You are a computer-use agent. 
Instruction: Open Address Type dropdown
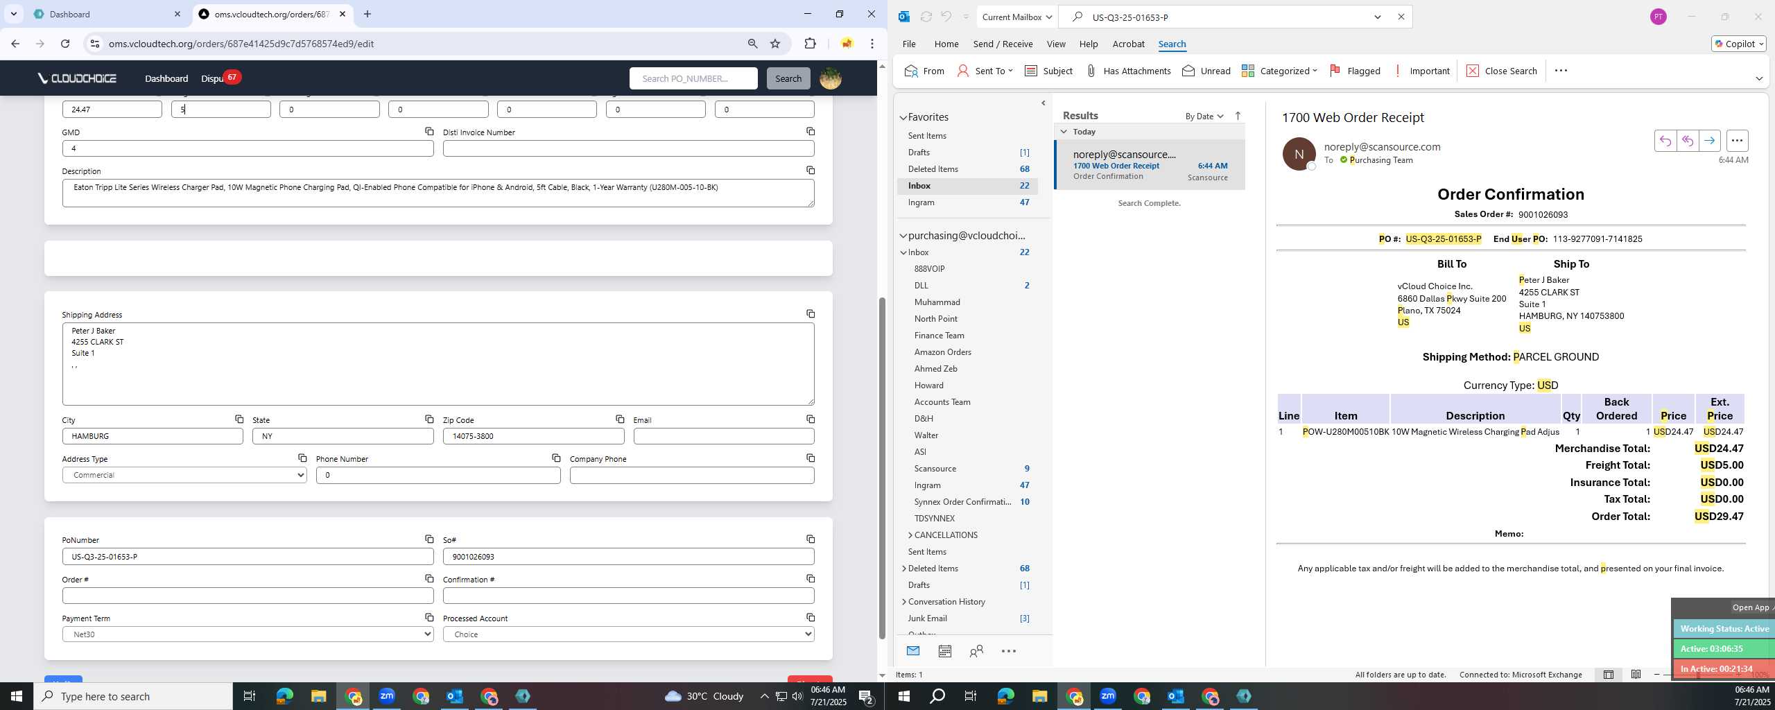(184, 475)
